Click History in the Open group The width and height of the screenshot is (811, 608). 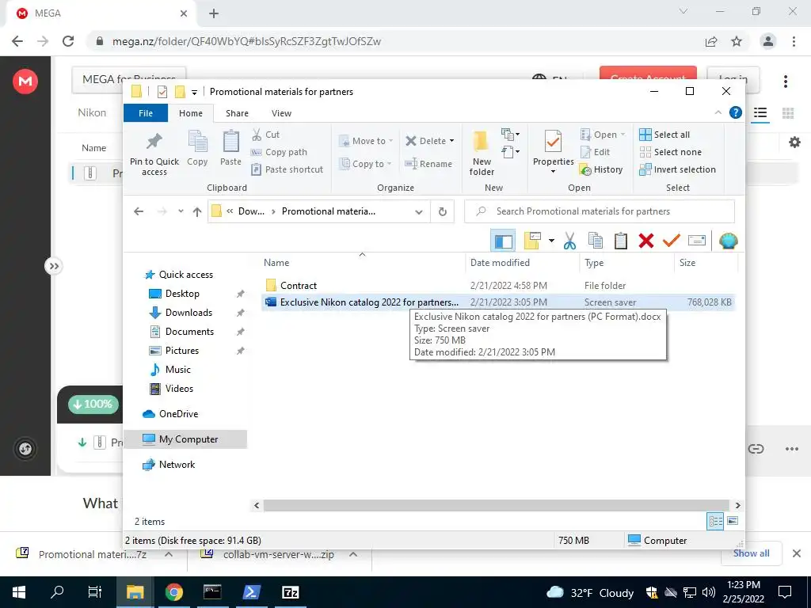(601, 169)
